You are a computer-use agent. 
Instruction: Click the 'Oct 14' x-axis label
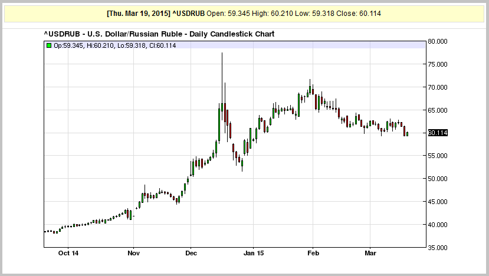[68, 253]
